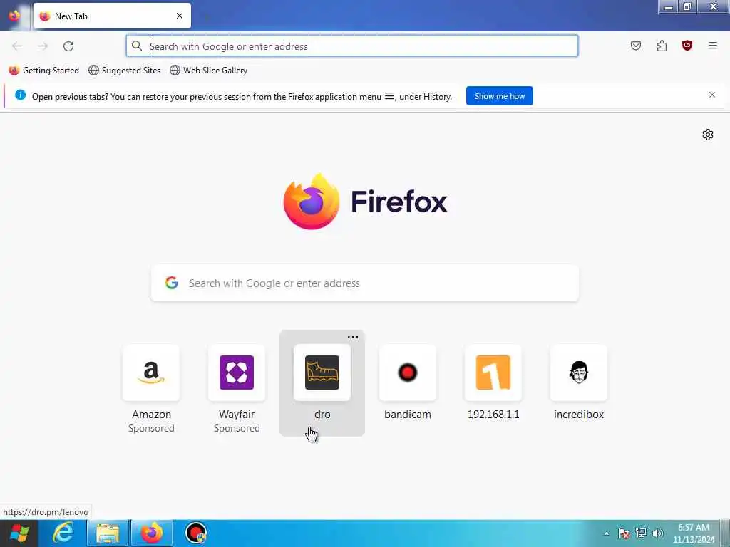Go back with the back arrow
This screenshot has width=730, height=547.
(x=17, y=46)
